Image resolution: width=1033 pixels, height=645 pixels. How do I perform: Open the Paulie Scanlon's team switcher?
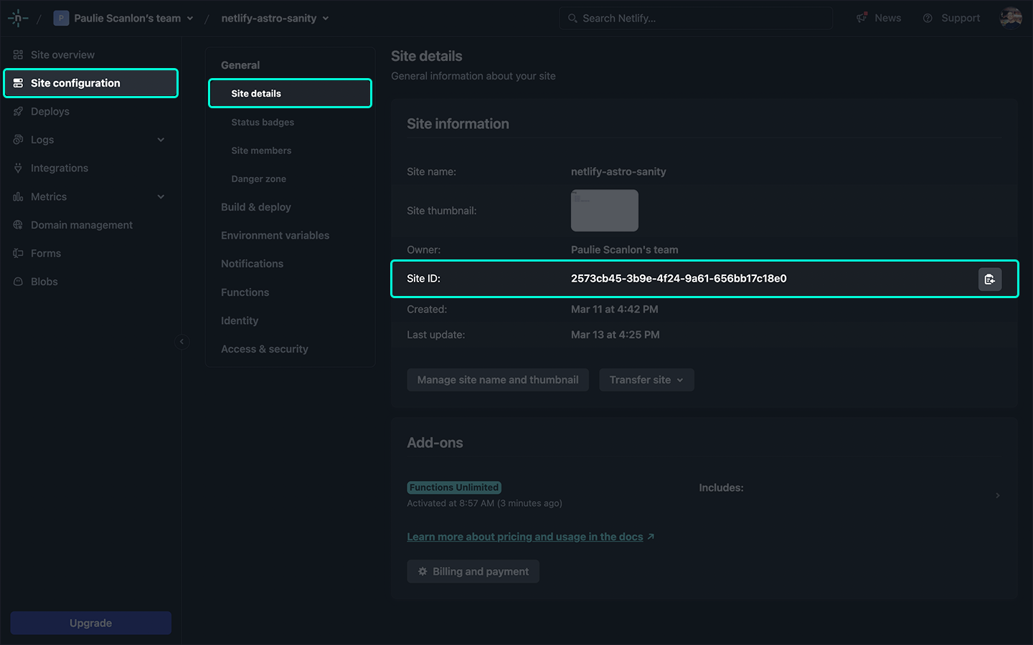click(x=123, y=18)
